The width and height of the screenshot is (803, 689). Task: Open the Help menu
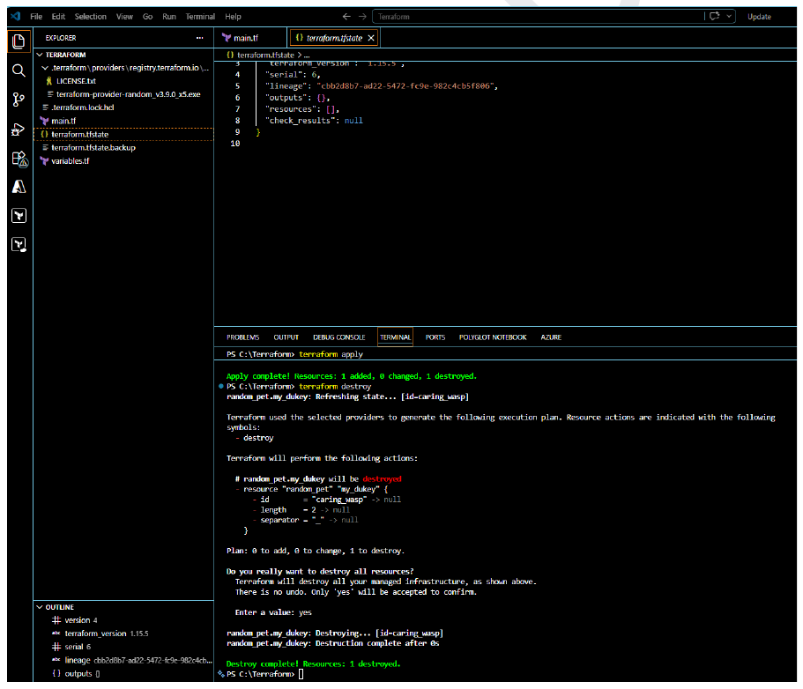pyautogui.click(x=233, y=17)
